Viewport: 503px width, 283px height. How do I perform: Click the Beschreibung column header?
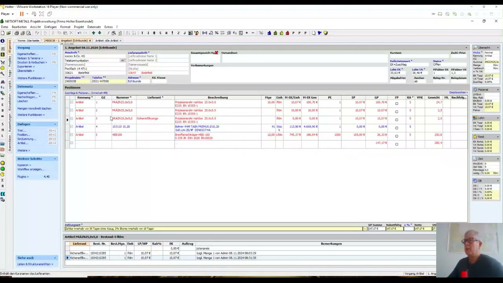(x=218, y=97)
